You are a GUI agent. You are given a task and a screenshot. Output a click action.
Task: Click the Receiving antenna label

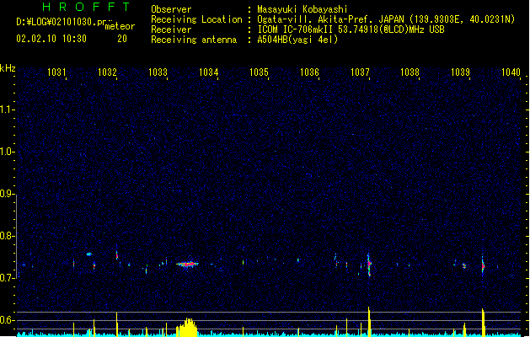tap(194, 40)
